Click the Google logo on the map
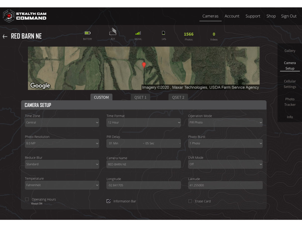 tap(40, 86)
